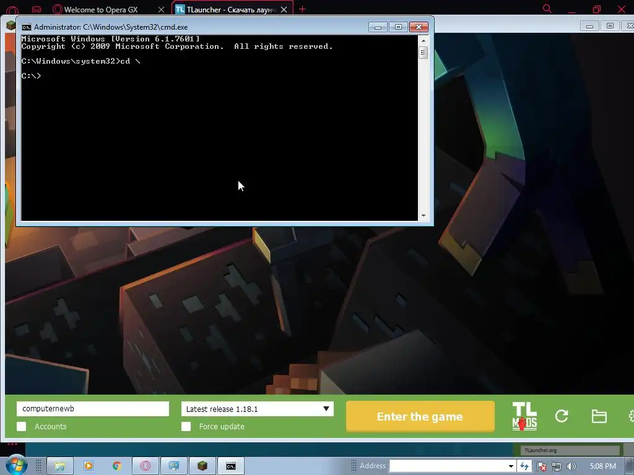Click the Address bar Go/refresh icon
Image resolution: width=634 pixels, height=475 pixels.
click(524, 466)
